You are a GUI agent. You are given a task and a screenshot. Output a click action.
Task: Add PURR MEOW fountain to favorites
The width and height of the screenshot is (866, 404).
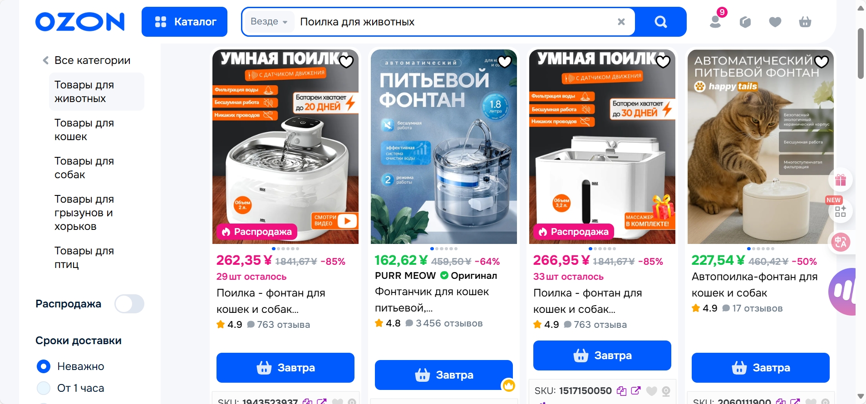click(x=505, y=61)
